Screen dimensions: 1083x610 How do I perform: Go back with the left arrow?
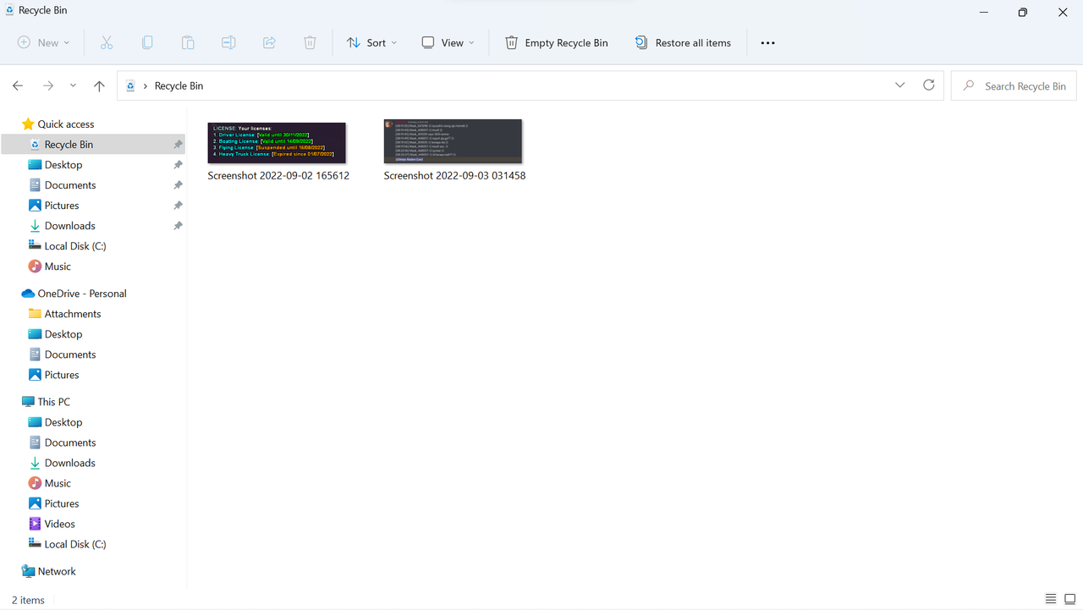(x=18, y=85)
